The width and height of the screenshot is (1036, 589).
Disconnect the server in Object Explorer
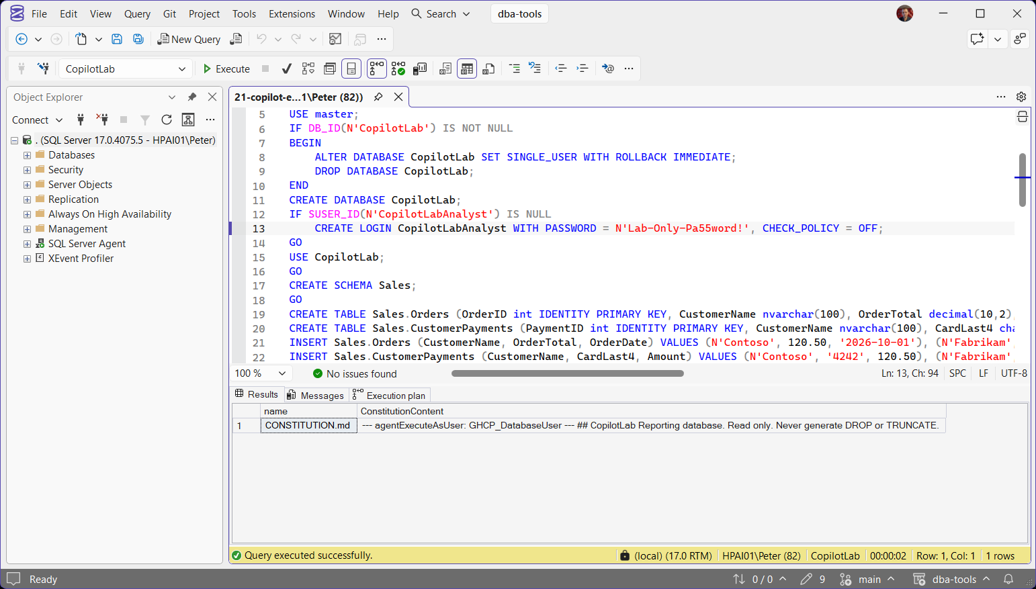(x=102, y=120)
